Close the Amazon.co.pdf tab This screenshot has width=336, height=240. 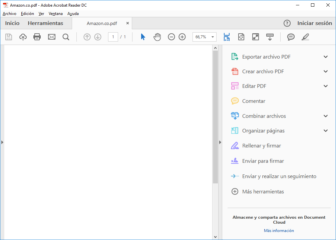(127, 23)
